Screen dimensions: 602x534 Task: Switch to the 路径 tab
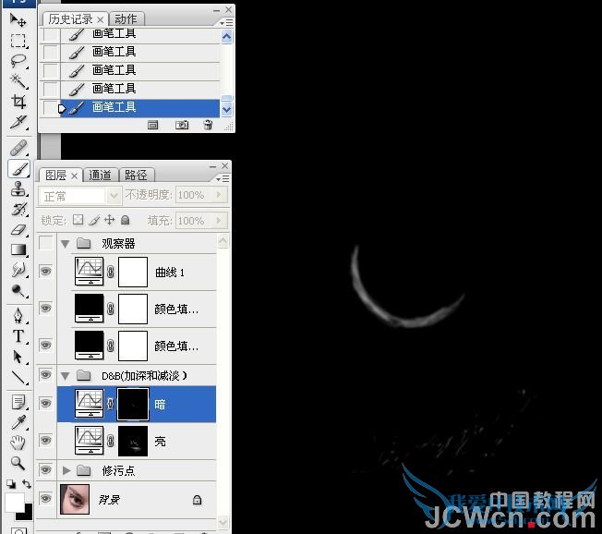(x=137, y=176)
